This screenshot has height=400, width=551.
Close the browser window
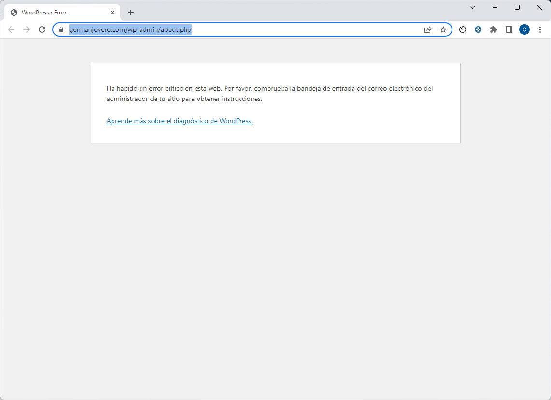click(539, 7)
